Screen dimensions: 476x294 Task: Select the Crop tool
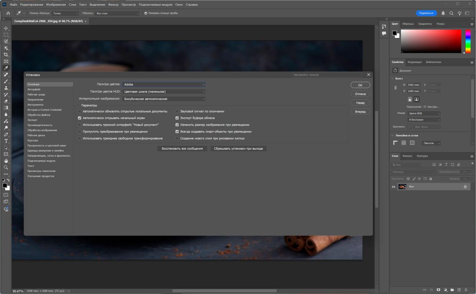(x=6, y=55)
